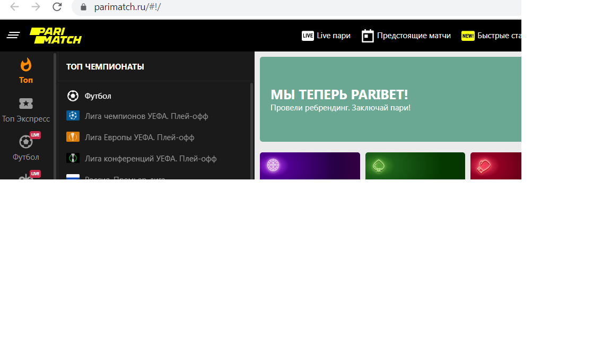Click the roulette wheel icon
Viewport: 611px width, 344px height.
click(273, 166)
